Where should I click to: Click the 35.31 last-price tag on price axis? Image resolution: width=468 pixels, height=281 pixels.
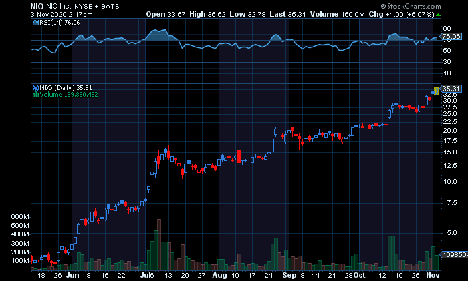pyautogui.click(x=451, y=89)
